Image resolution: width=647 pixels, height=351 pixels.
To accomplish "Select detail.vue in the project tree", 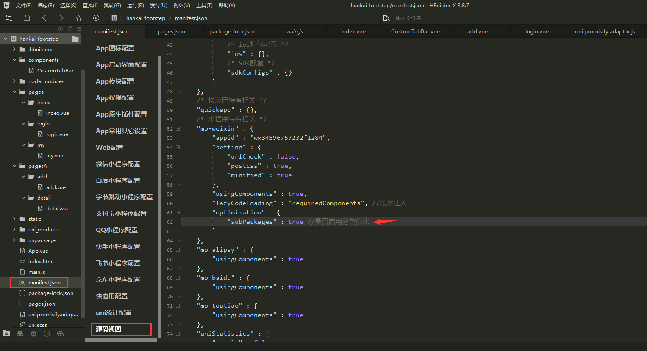I will pos(58,208).
